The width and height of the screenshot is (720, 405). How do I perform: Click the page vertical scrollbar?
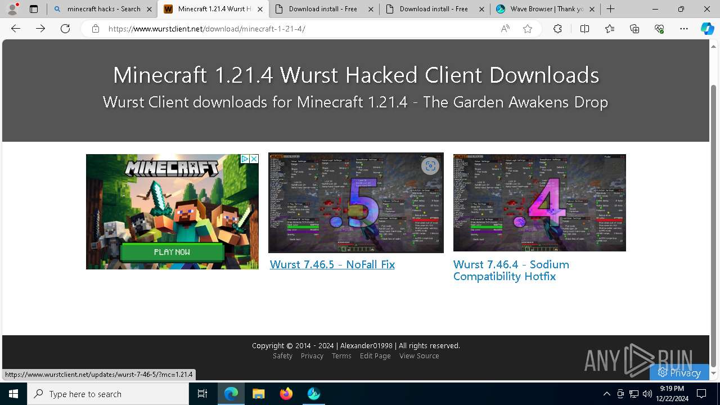714,225
